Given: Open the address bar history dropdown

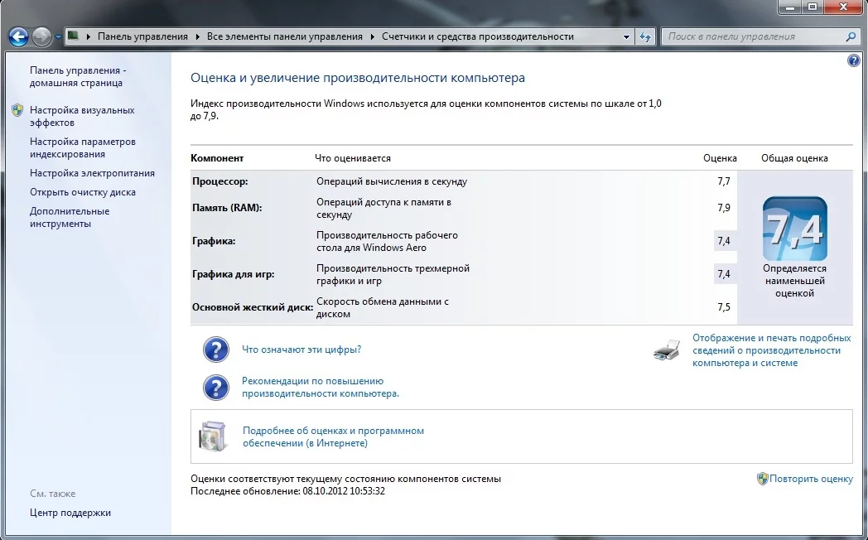Looking at the screenshot, I should point(626,37).
